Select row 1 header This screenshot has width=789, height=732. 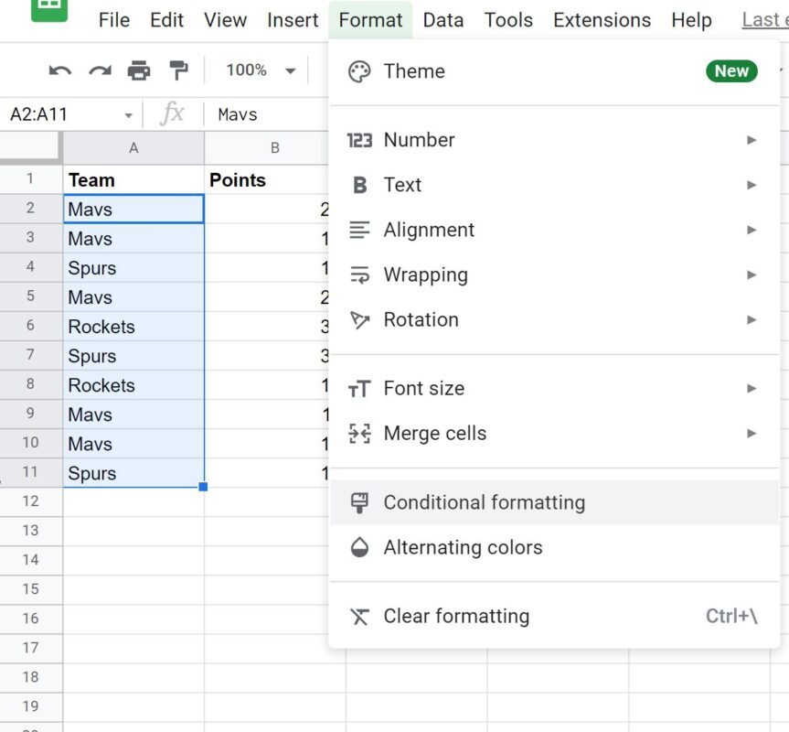click(31, 178)
